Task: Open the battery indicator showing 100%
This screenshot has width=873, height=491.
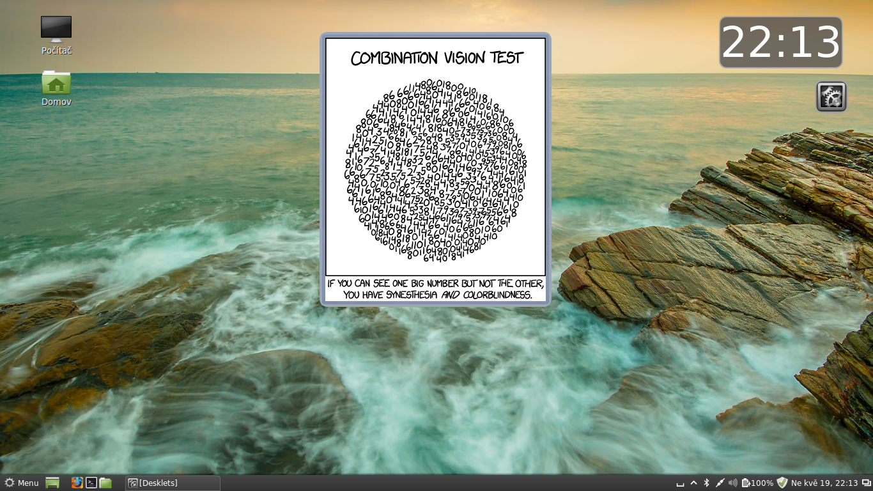Action: coord(754,483)
